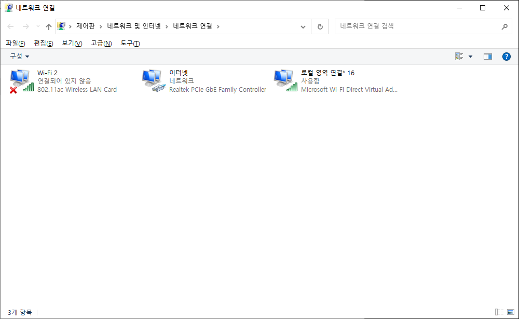Click the refresh button in address bar
519x319 pixels.
point(320,26)
